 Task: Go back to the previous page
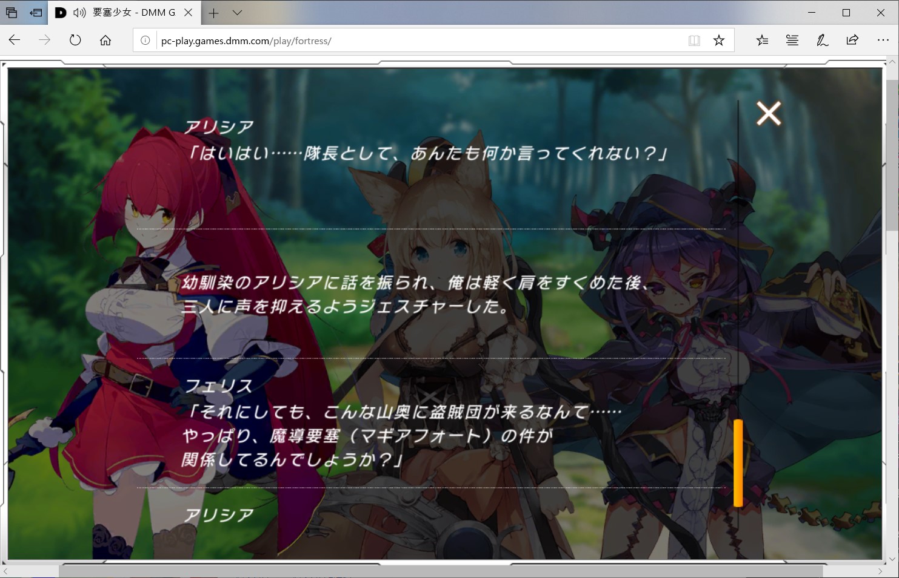click(x=15, y=41)
